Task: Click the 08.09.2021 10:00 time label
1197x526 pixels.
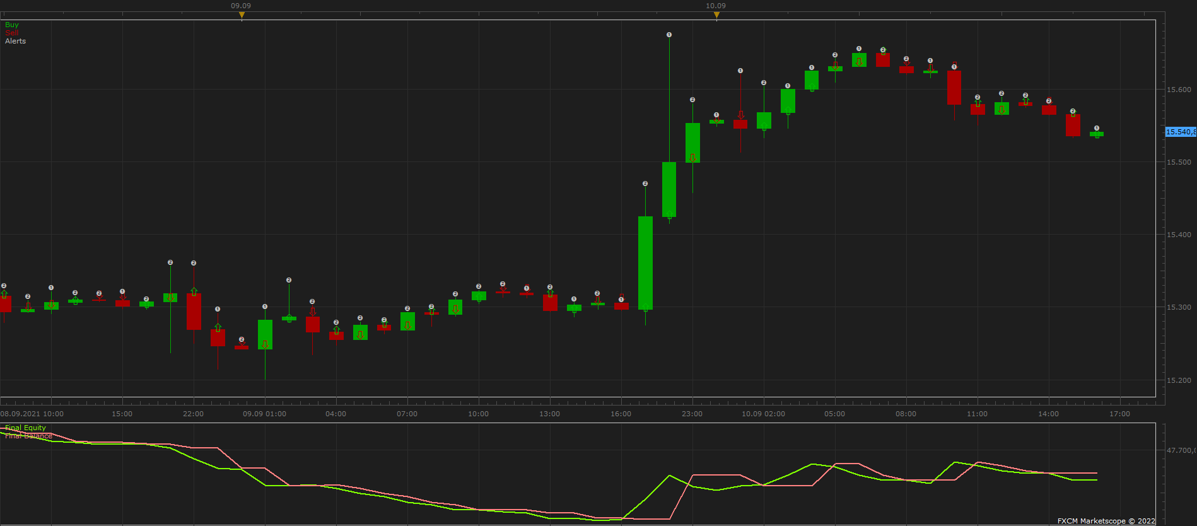Action: point(32,414)
